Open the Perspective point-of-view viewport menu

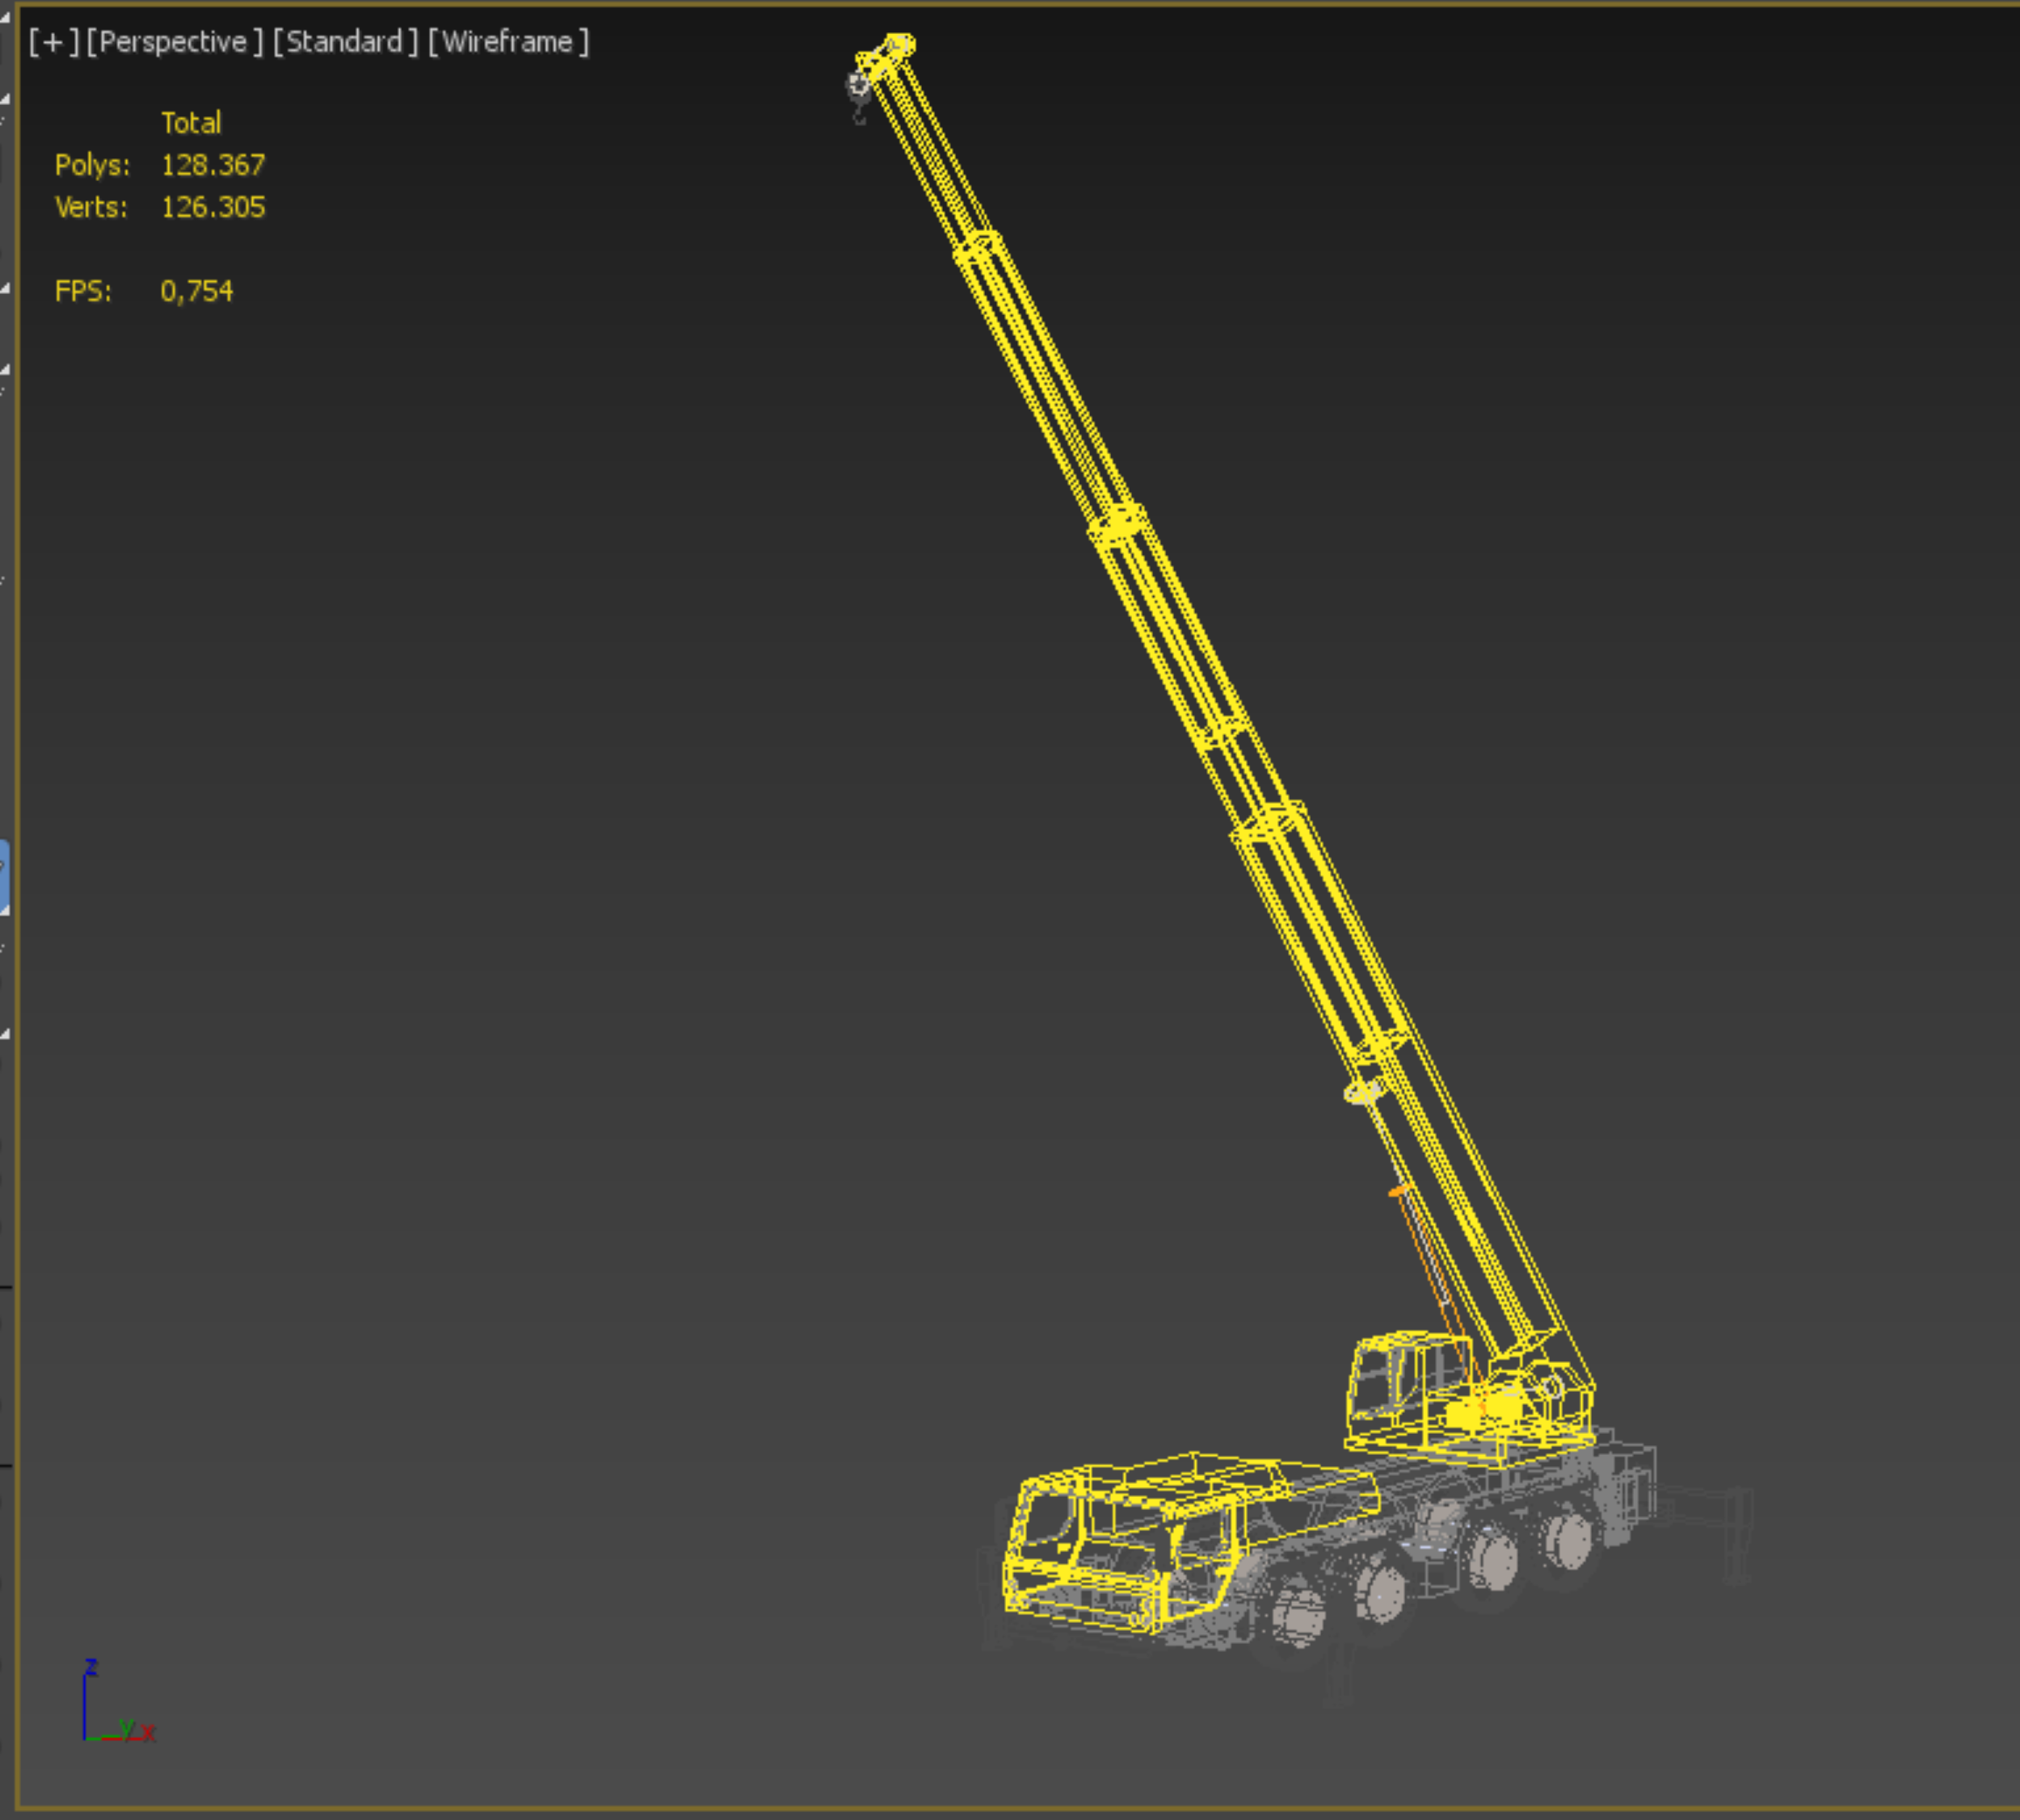[174, 42]
